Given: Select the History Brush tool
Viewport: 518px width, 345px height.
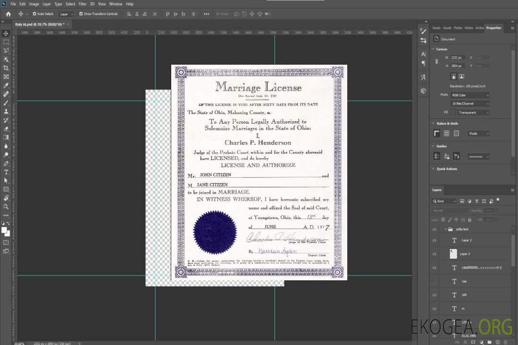Looking at the screenshot, I should [6, 120].
